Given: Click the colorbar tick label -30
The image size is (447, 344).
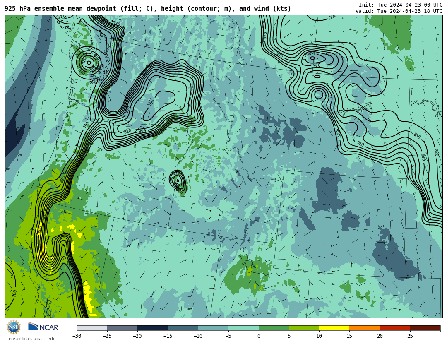Looking at the screenshot, I should (x=77, y=336).
